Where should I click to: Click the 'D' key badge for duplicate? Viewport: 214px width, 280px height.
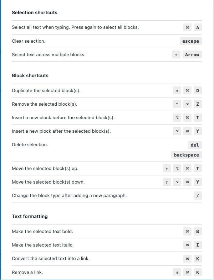[198, 90]
